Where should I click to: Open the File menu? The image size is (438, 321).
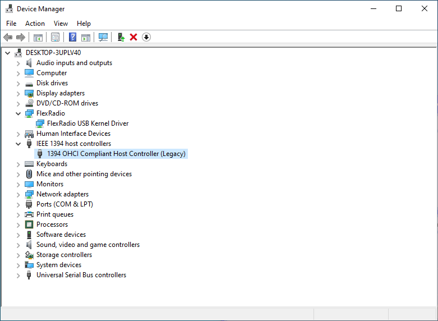click(11, 24)
